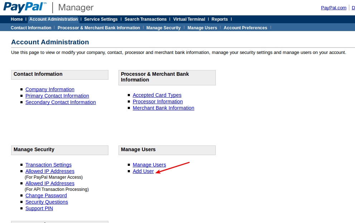Screen dimensions: 355x223
Task: Open the Primary Contact Information link
Action: coord(57,96)
